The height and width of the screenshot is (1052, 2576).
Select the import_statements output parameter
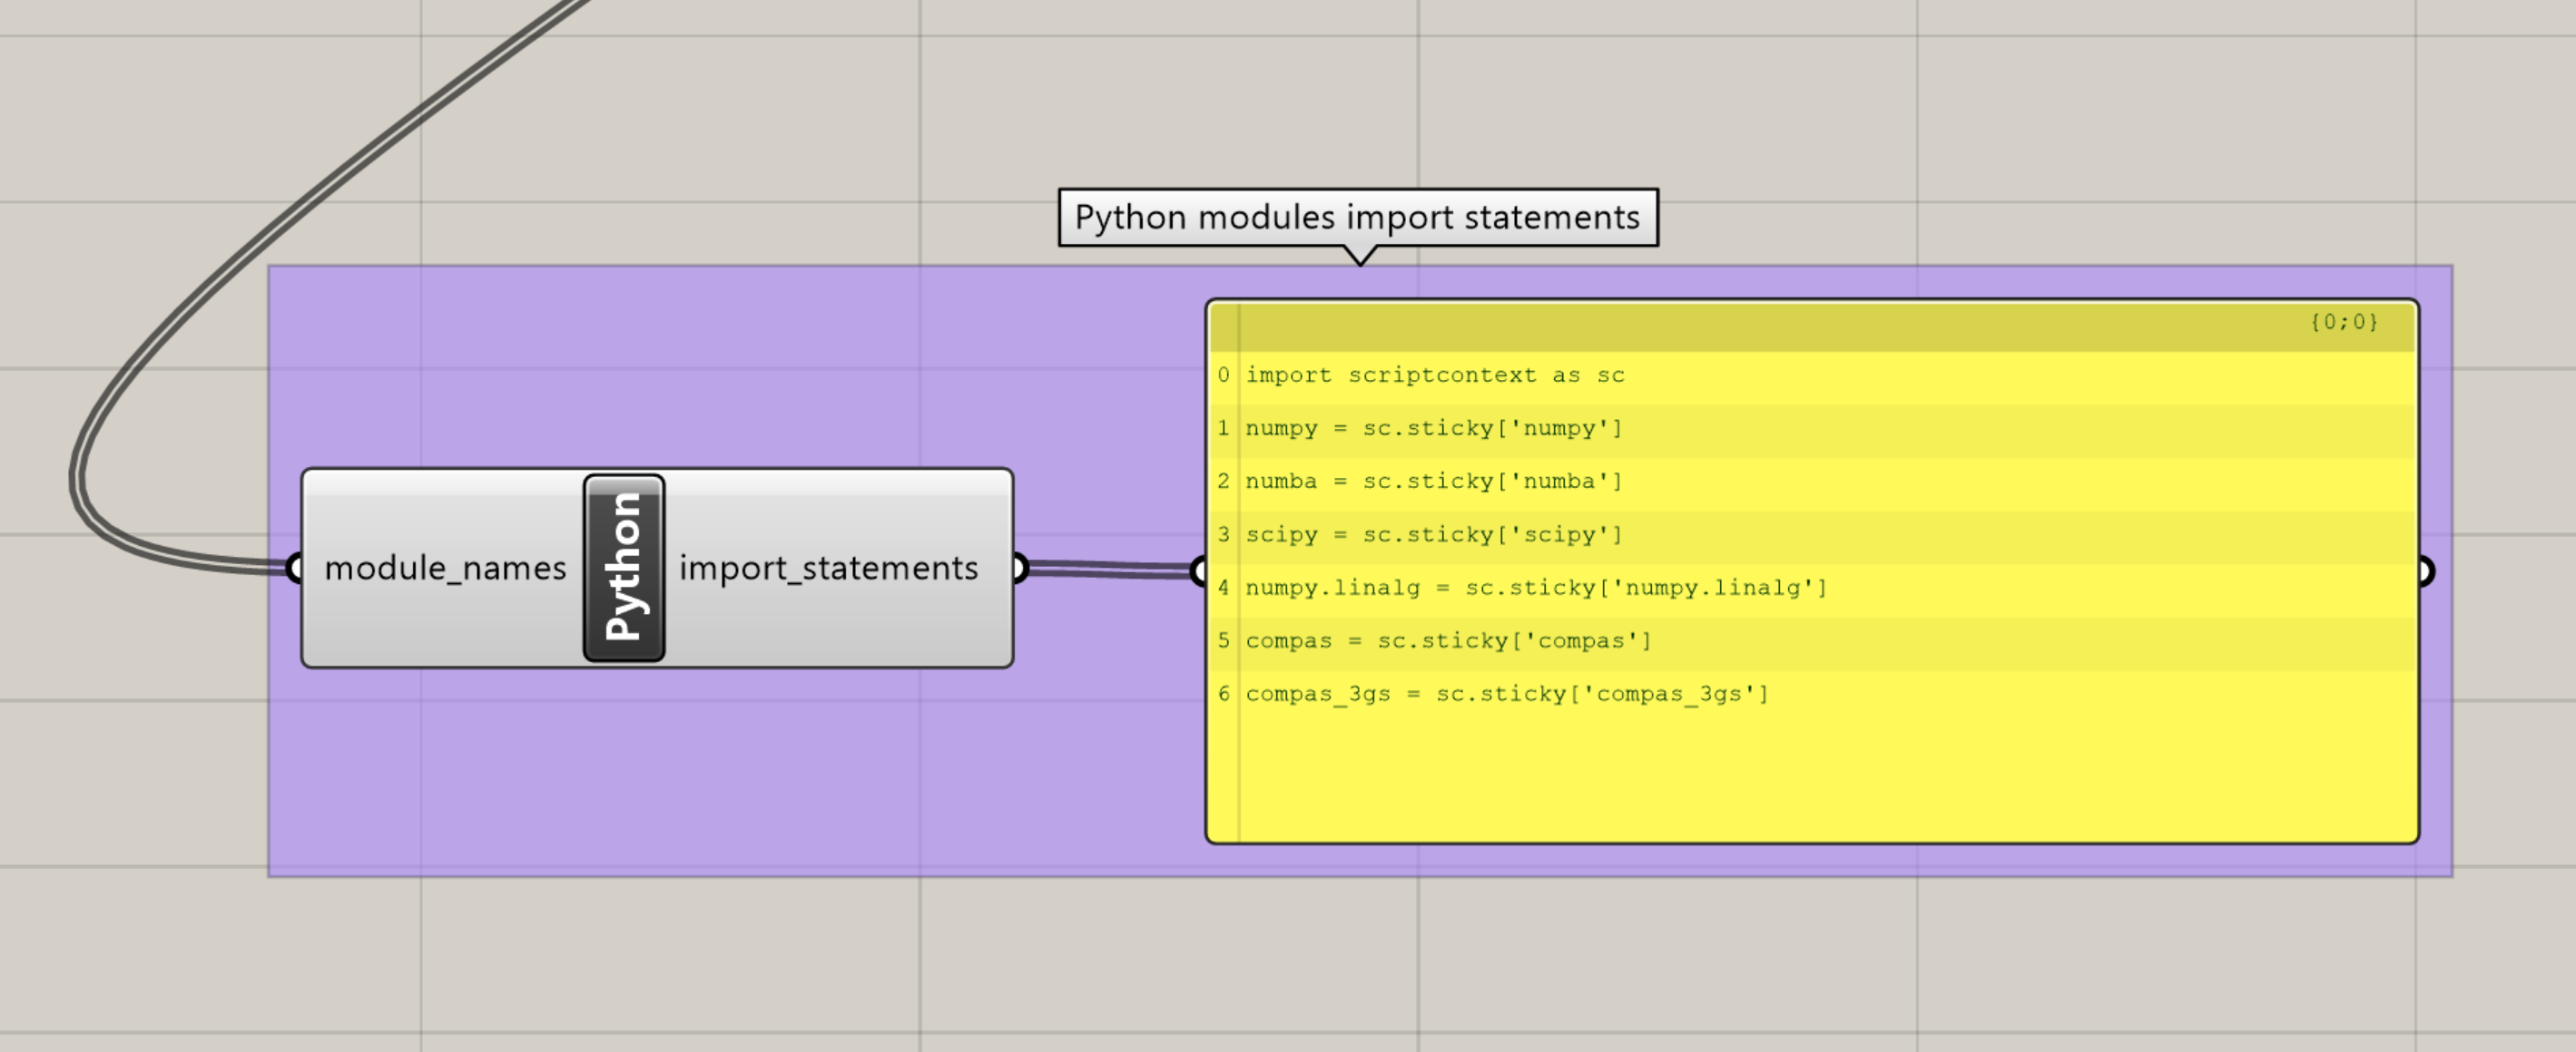828,569
